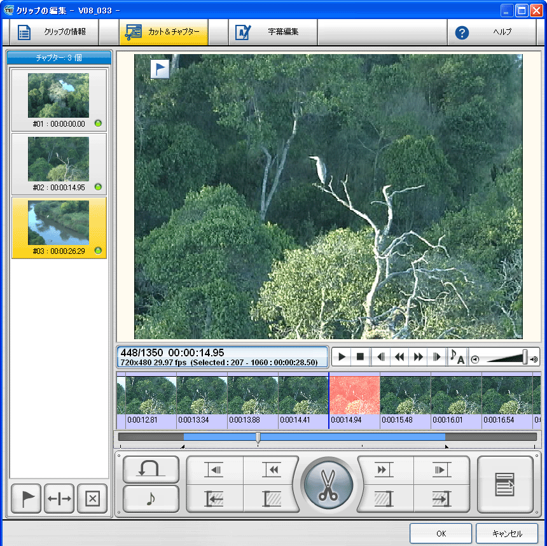Click the scissors cut button
The width and height of the screenshot is (547, 546).
tap(328, 485)
